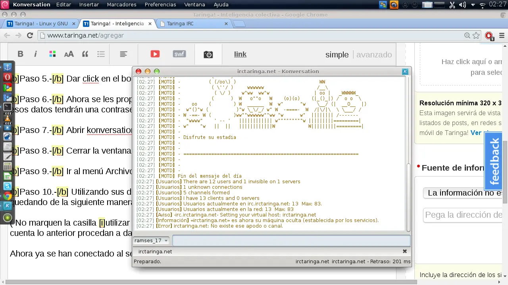Insert an SWF flash file
This screenshot has height=285, width=508.
coord(179,54)
